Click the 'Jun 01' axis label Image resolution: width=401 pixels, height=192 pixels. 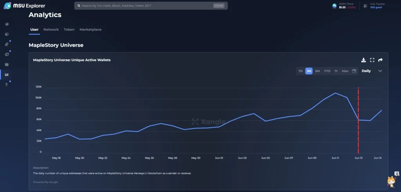(219, 158)
